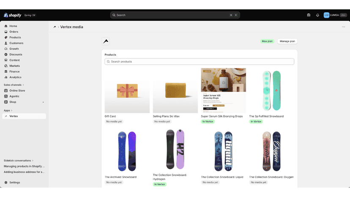Click the Growth icon
350x197 pixels.
6,49
